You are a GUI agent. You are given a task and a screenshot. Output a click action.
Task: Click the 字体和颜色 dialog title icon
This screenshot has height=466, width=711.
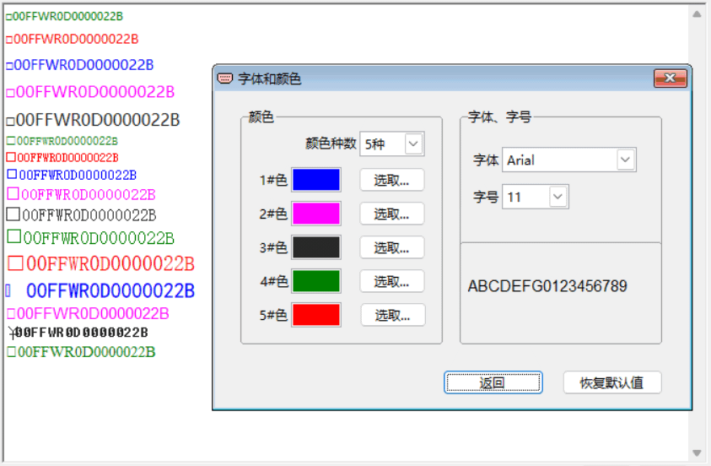tap(225, 79)
